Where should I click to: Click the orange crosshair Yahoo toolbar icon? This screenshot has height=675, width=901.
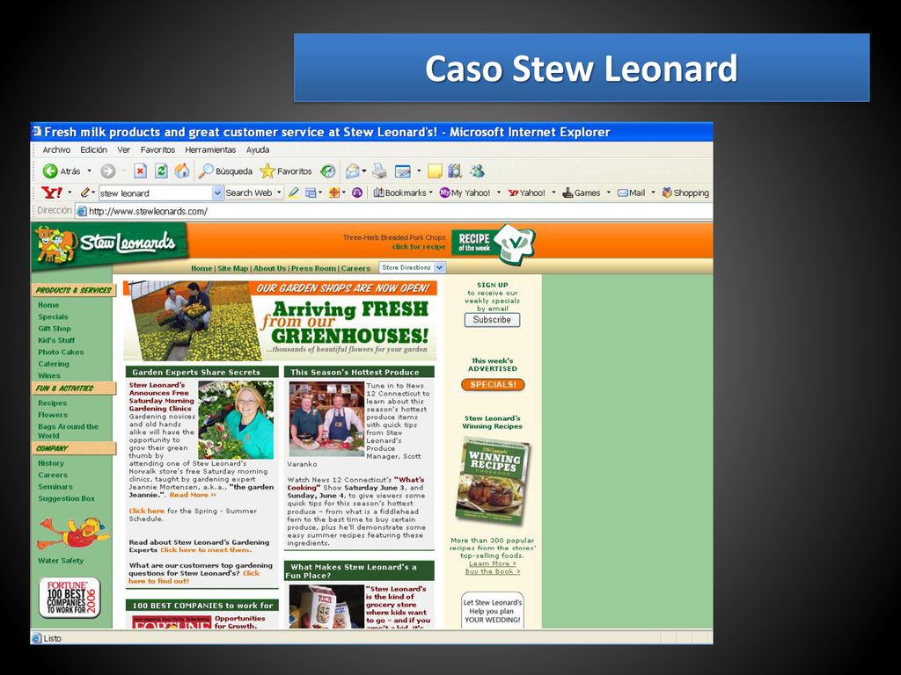click(333, 192)
